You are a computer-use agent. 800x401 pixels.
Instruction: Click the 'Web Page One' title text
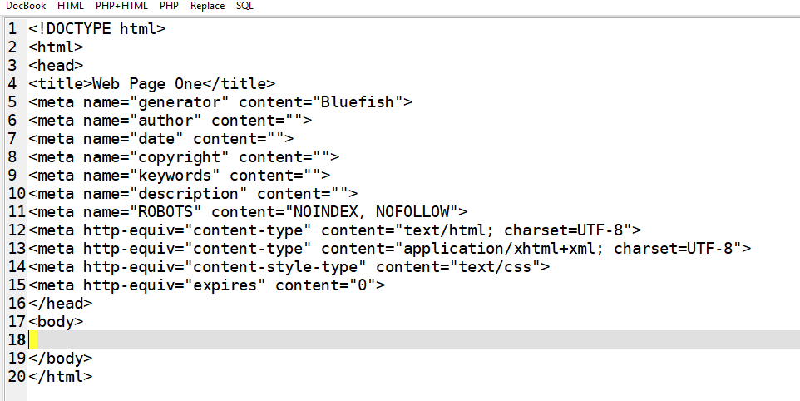point(147,84)
